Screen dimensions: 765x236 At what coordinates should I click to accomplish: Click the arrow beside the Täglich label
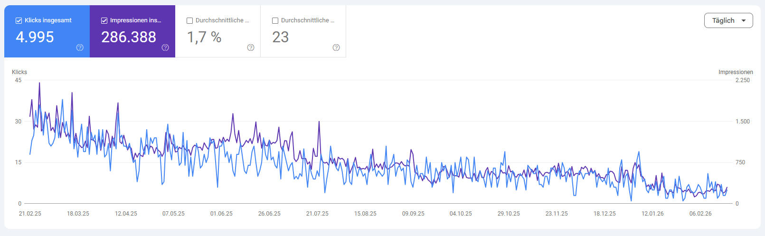743,20
